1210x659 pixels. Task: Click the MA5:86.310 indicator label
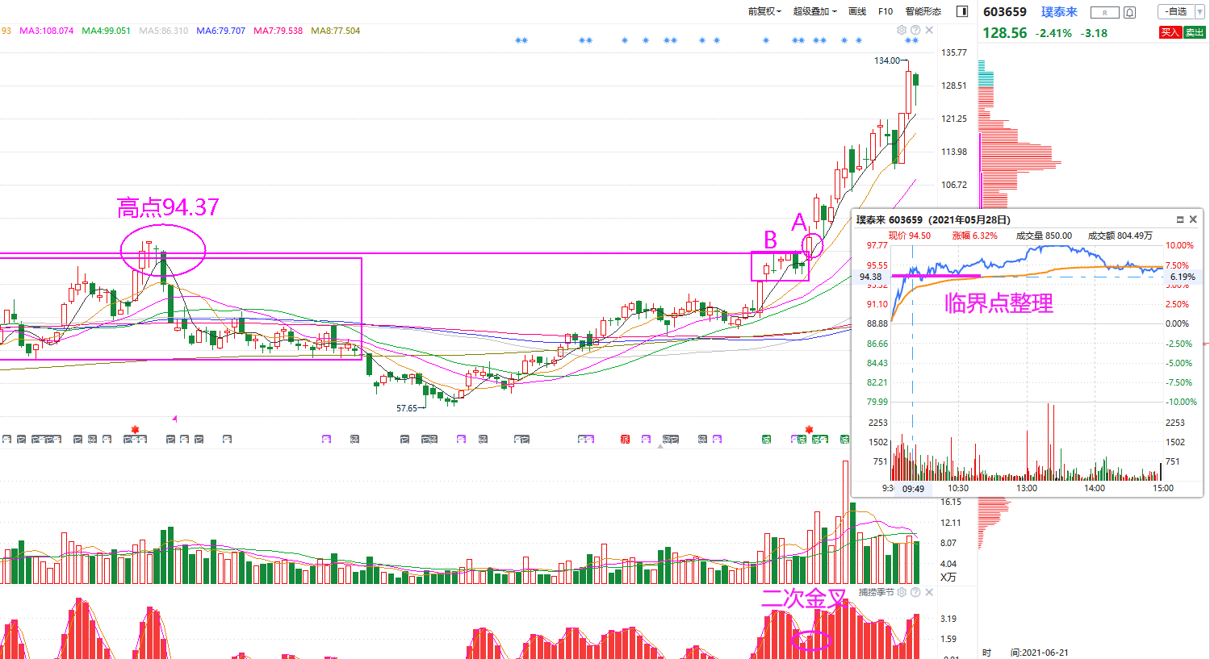(x=163, y=31)
